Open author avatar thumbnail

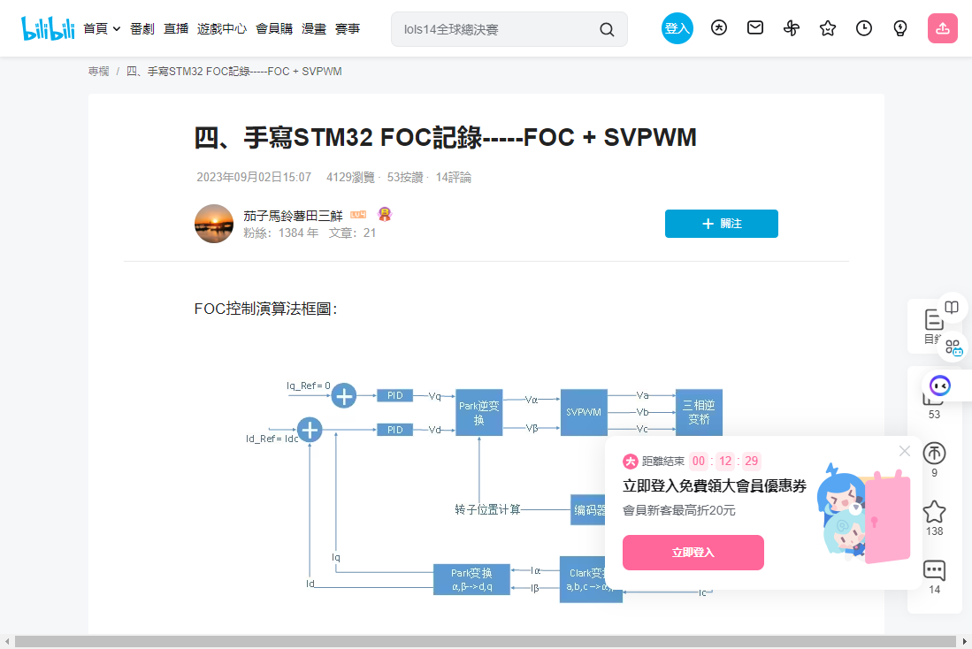tap(214, 224)
